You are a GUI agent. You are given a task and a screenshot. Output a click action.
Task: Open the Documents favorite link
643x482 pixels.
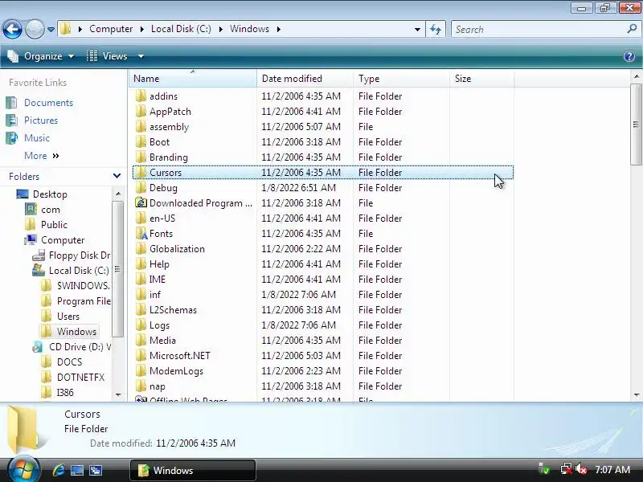tap(48, 103)
